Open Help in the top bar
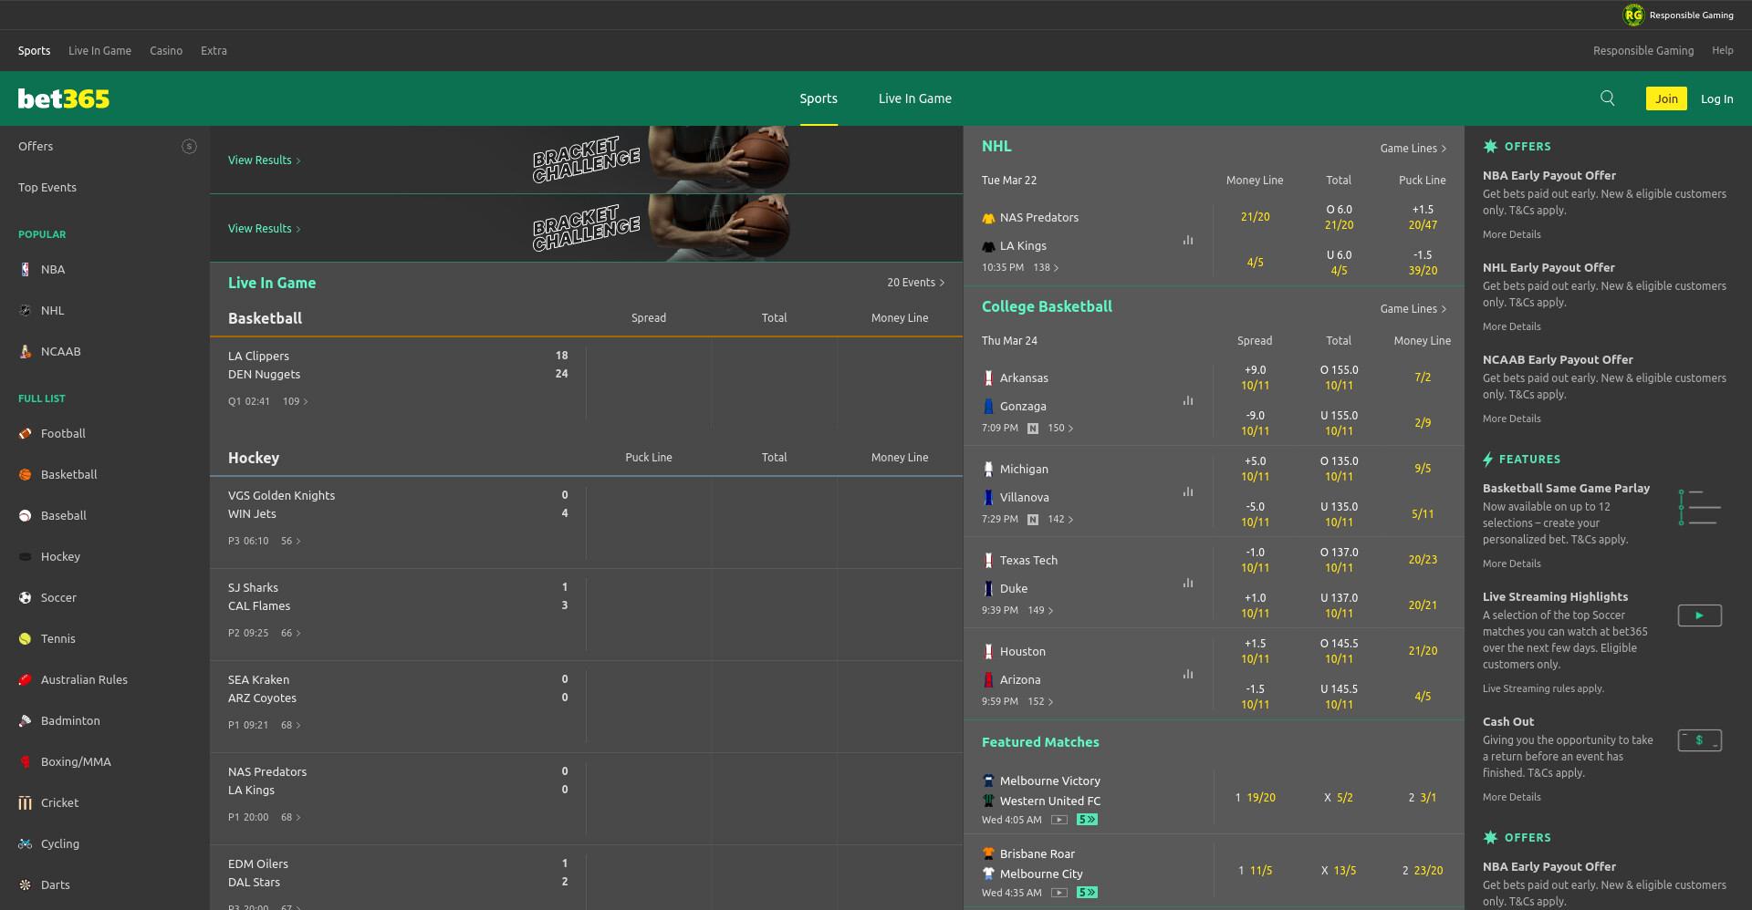The height and width of the screenshot is (910, 1752). tap(1723, 51)
